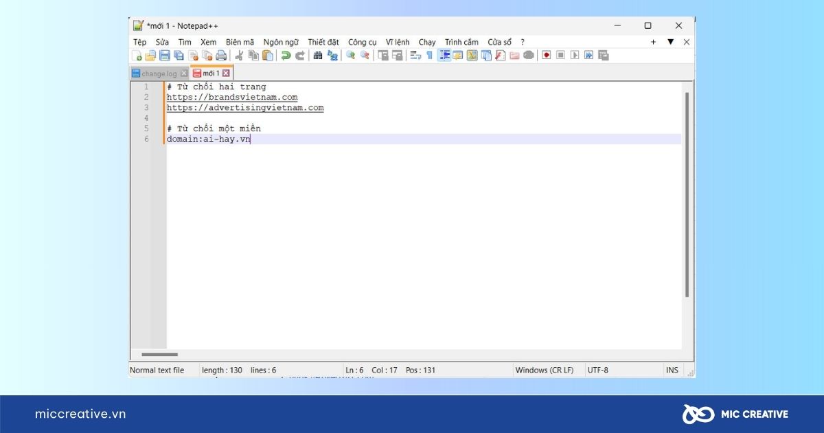Click the horizontal scrollbar at editor bottom
This screenshot has height=433, width=824.
pos(159,355)
